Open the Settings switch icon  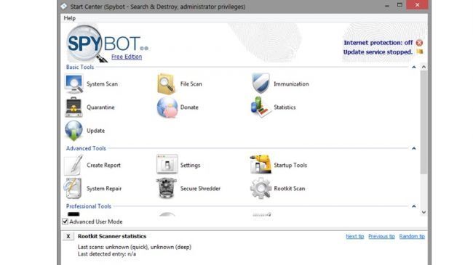pos(167,164)
